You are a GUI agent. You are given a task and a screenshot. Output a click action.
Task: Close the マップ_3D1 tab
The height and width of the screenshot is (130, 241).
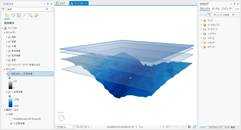[x=87, y=3]
